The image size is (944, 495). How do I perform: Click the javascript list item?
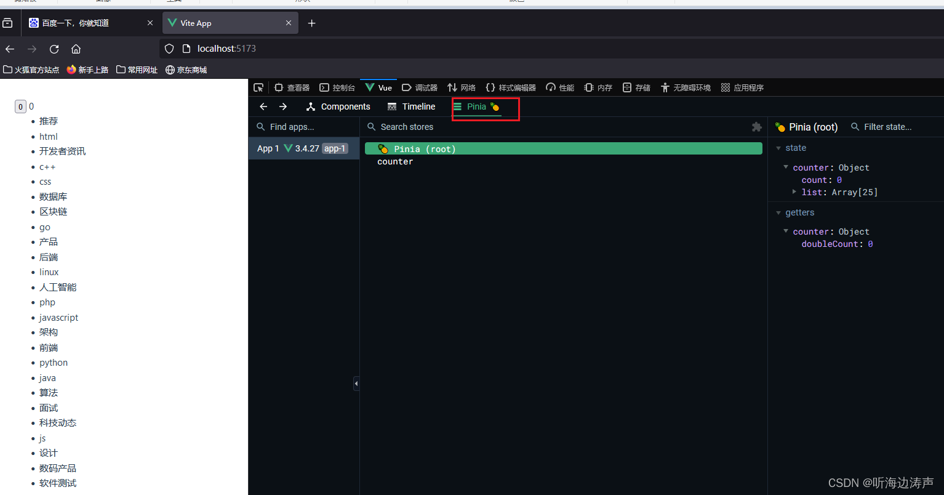[59, 318]
